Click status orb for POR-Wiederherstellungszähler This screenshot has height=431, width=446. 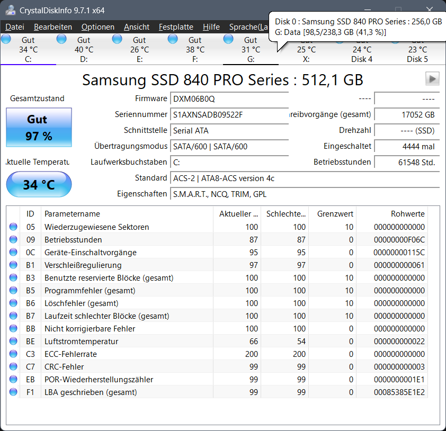pyautogui.click(x=13, y=379)
